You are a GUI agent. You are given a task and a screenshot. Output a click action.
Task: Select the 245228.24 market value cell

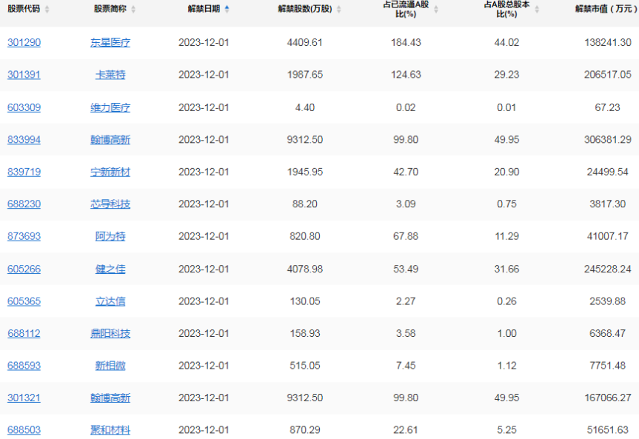click(x=608, y=269)
